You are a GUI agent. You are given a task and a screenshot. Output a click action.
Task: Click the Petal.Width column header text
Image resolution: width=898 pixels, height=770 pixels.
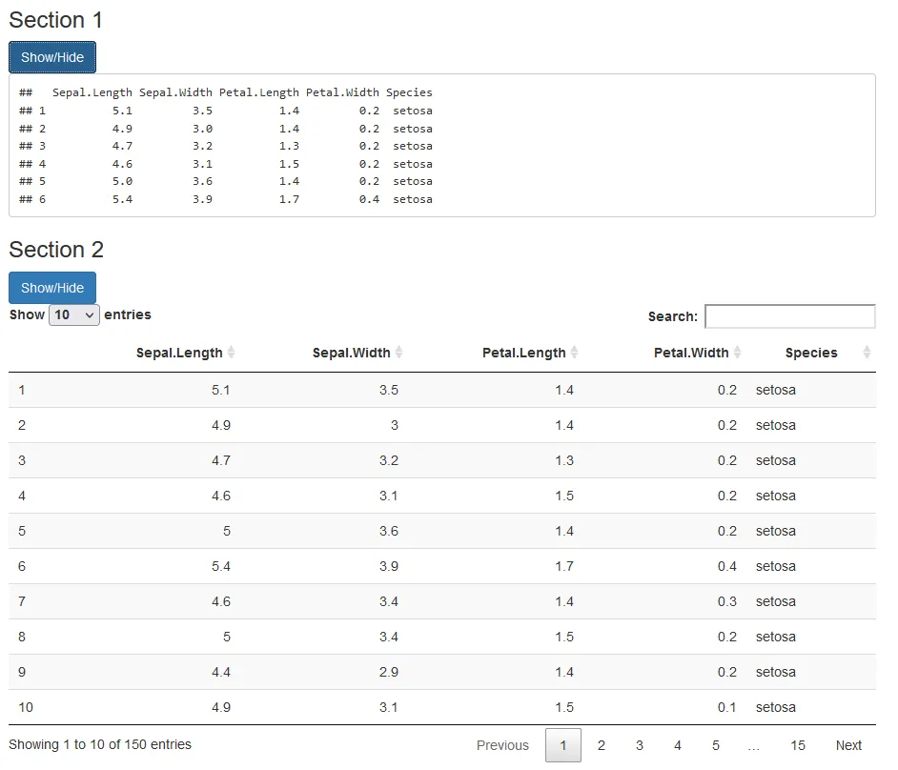[x=691, y=353]
